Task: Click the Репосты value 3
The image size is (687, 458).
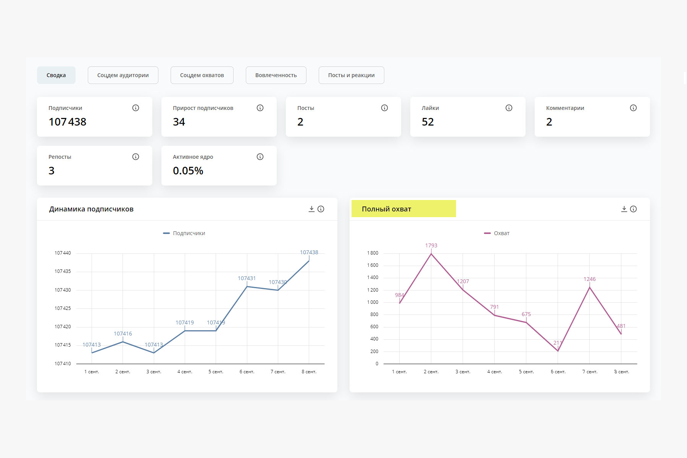Action: pos(52,171)
